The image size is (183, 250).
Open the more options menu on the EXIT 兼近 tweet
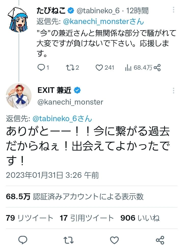pos(174,91)
